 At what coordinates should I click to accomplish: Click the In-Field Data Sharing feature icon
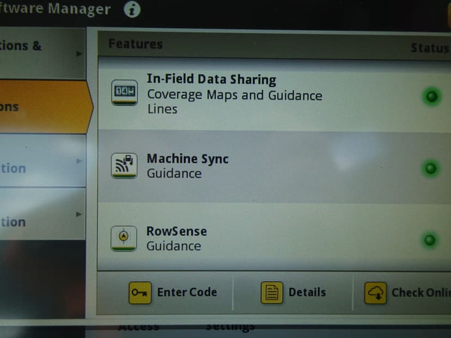(124, 93)
